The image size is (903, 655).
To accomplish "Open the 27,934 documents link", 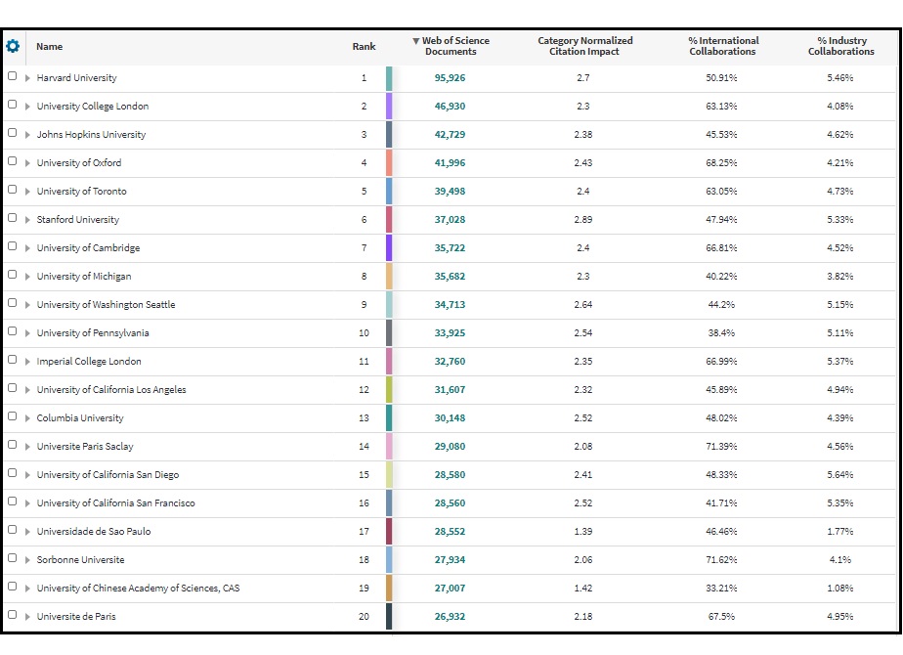I will (x=450, y=560).
